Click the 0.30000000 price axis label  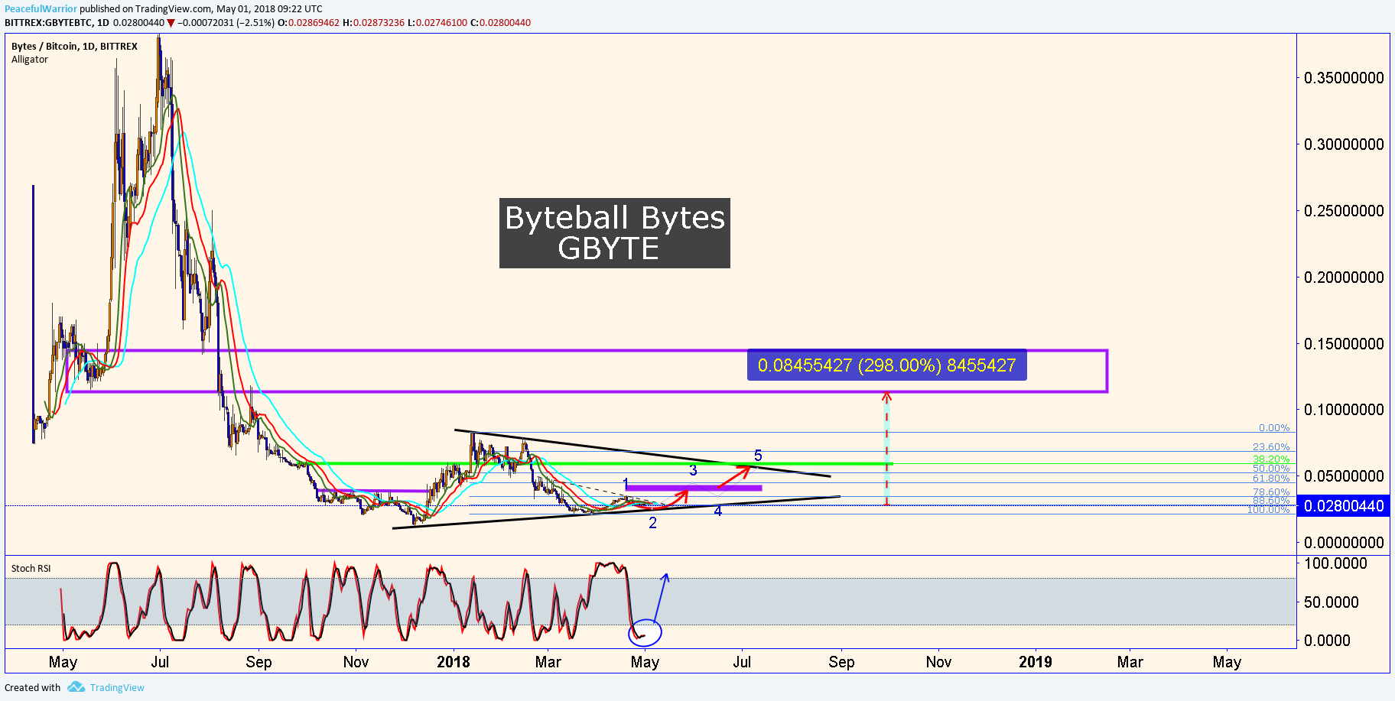point(1344,144)
